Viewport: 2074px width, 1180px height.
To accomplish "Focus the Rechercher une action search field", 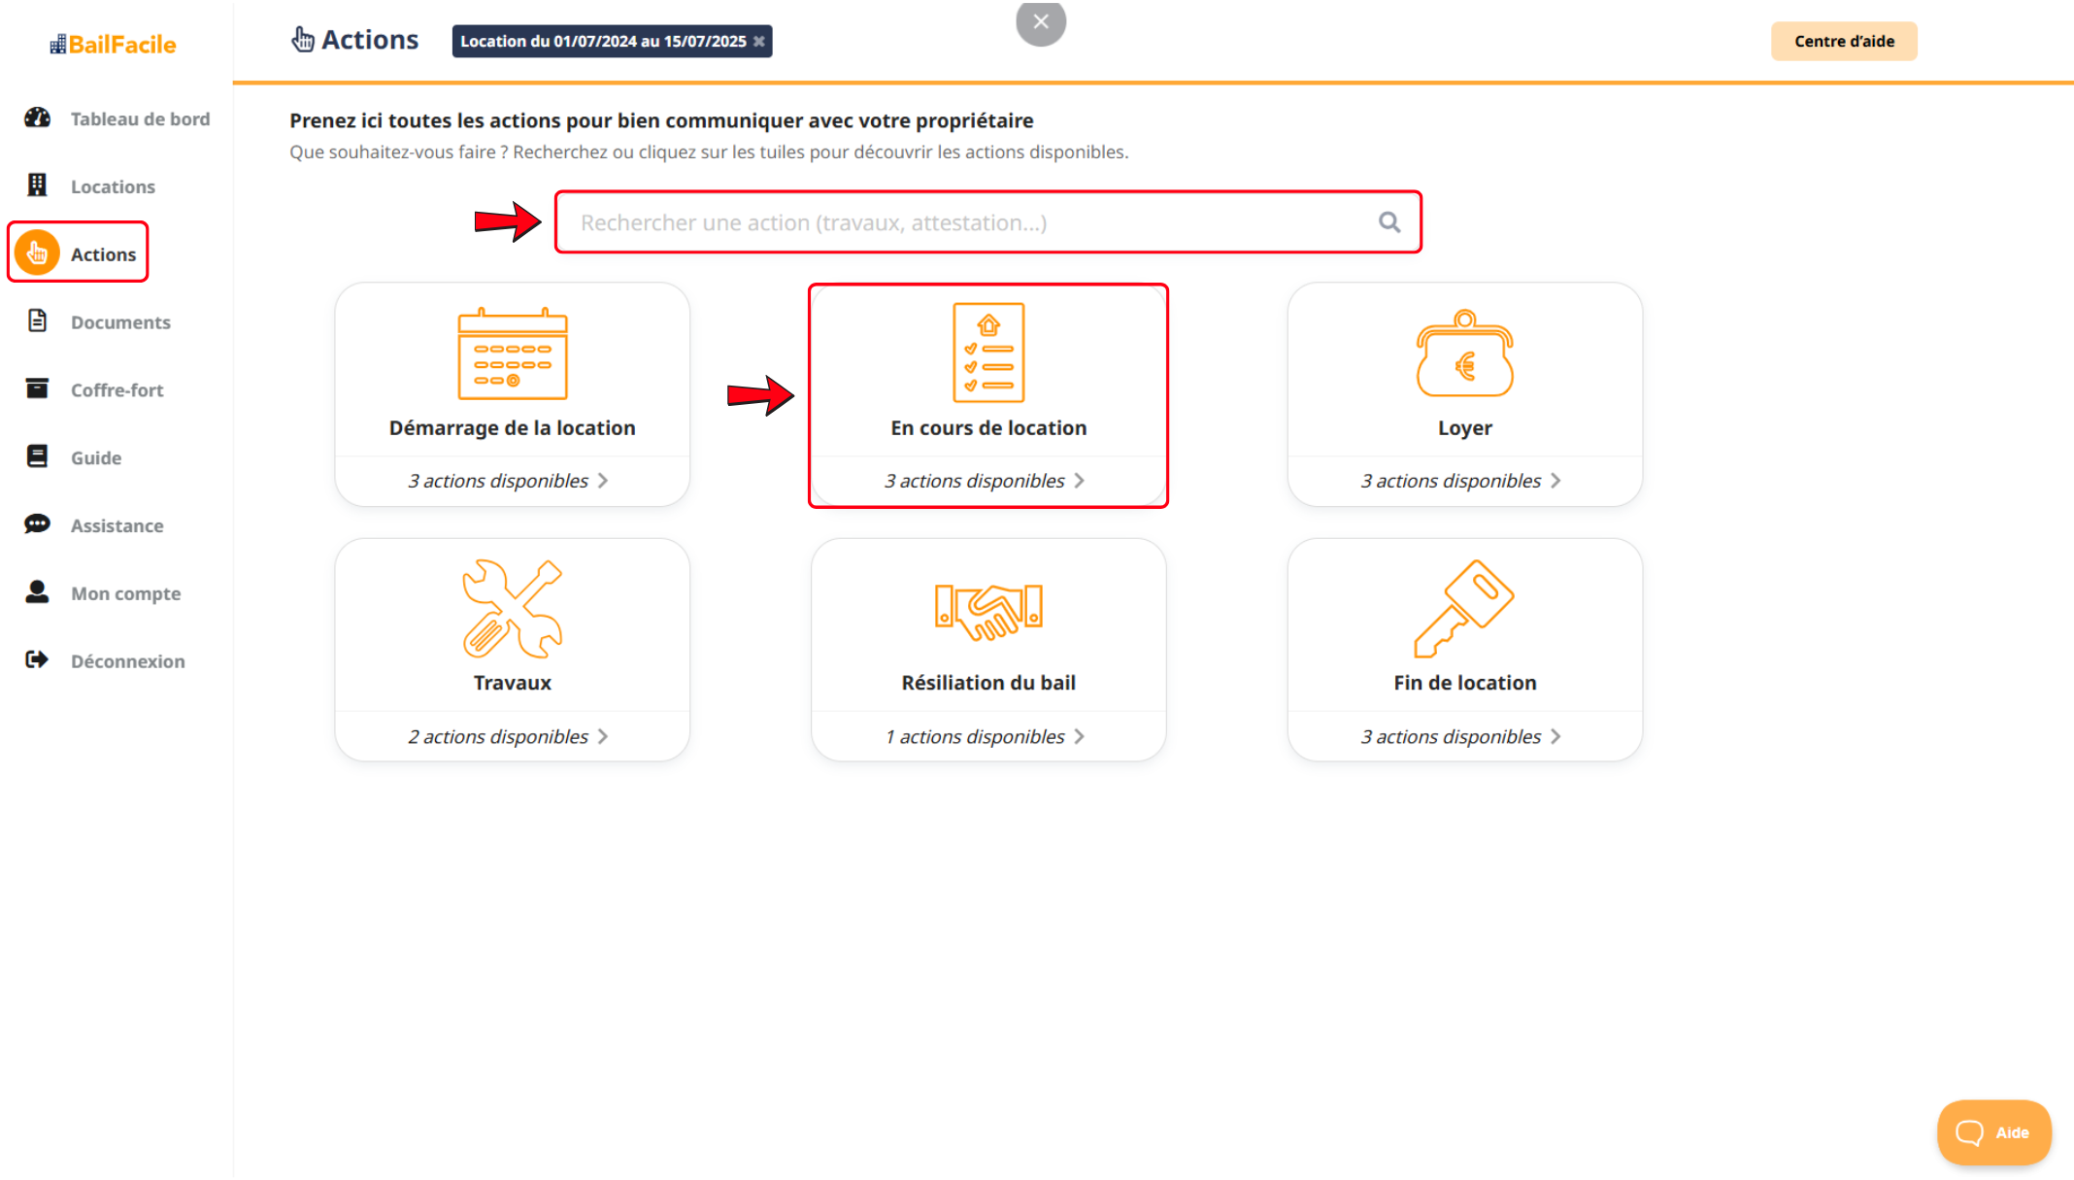I will [x=971, y=222].
